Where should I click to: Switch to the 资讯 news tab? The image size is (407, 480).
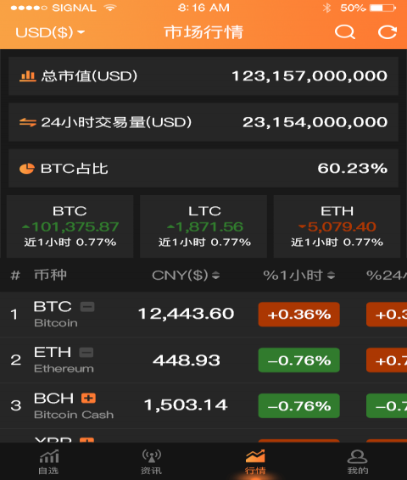click(152, 462)
